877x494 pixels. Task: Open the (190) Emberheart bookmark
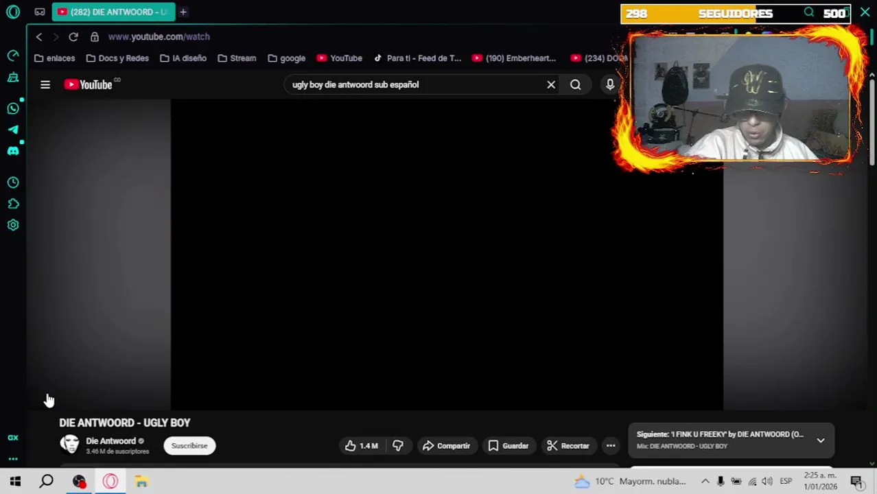pyautogui.click(x=514, y=58)
